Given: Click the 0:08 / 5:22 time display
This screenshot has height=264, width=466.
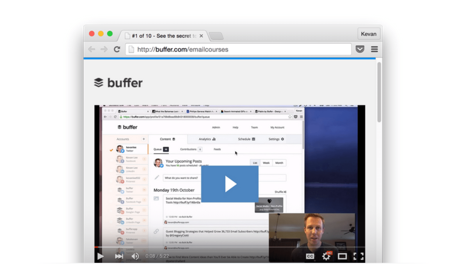Looking at the screenshot, I should pos(157,256).
